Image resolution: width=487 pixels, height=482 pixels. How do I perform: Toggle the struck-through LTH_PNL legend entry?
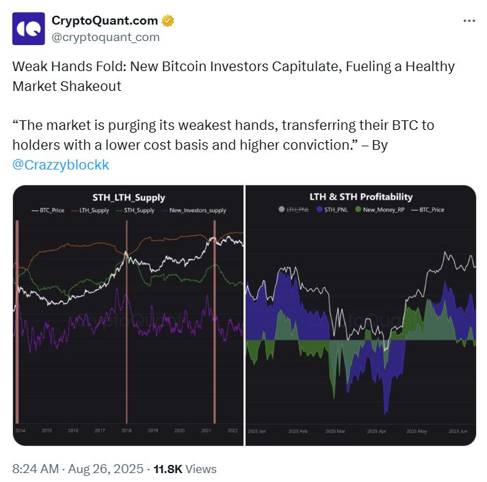(x=294, y=209)
